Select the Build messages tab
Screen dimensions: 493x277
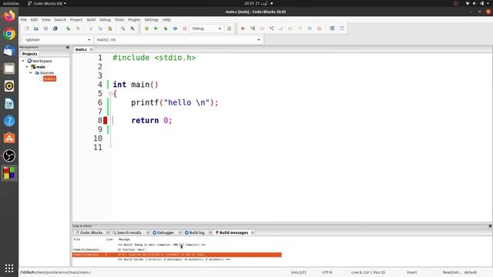coord(233,232)
